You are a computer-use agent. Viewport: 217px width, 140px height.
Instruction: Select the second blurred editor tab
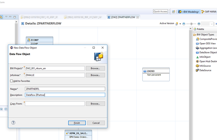(83, 17)
